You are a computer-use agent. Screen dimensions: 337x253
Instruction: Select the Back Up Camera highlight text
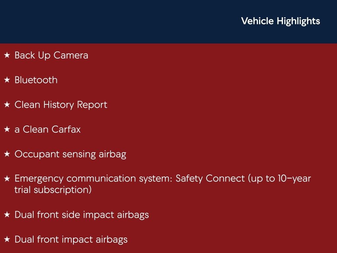coord(51,55)
